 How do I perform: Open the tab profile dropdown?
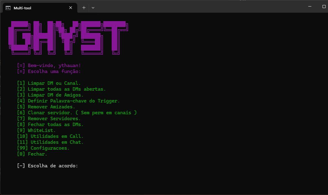(x=93, y=8)
